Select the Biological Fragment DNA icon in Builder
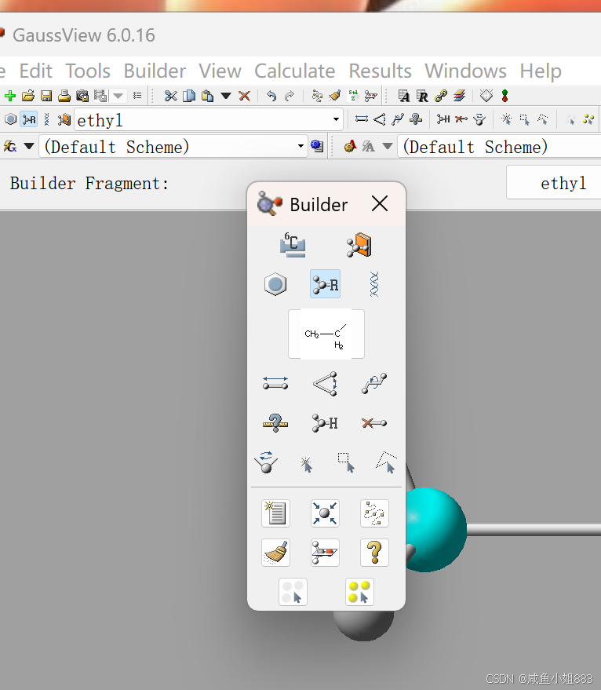Screen dimensions: 601x690 coord(374,284)
